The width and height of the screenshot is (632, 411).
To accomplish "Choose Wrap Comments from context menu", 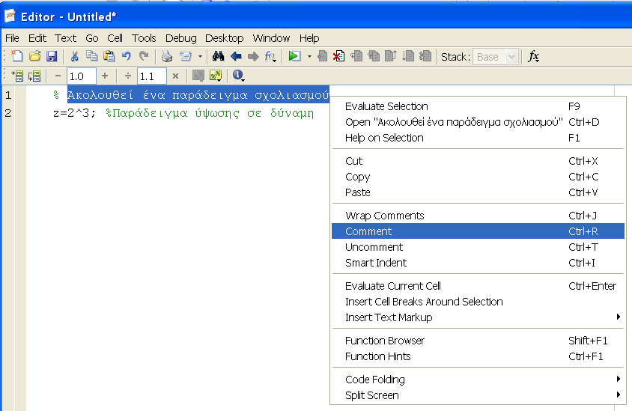I will [x=478, y=216].
